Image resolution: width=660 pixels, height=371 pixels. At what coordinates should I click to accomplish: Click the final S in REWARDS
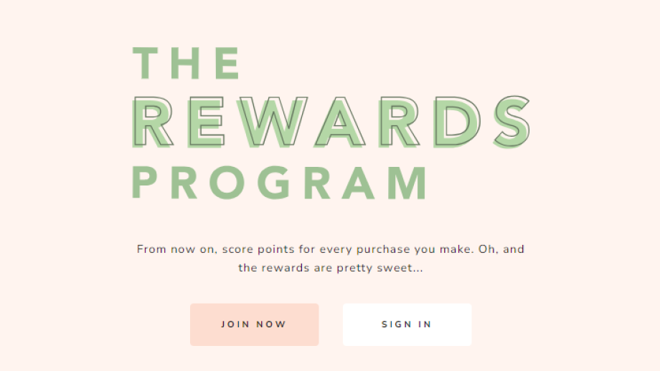coord(511,122)
